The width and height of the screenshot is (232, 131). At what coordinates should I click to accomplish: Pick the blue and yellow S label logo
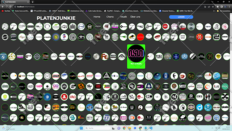pos(56,37)
